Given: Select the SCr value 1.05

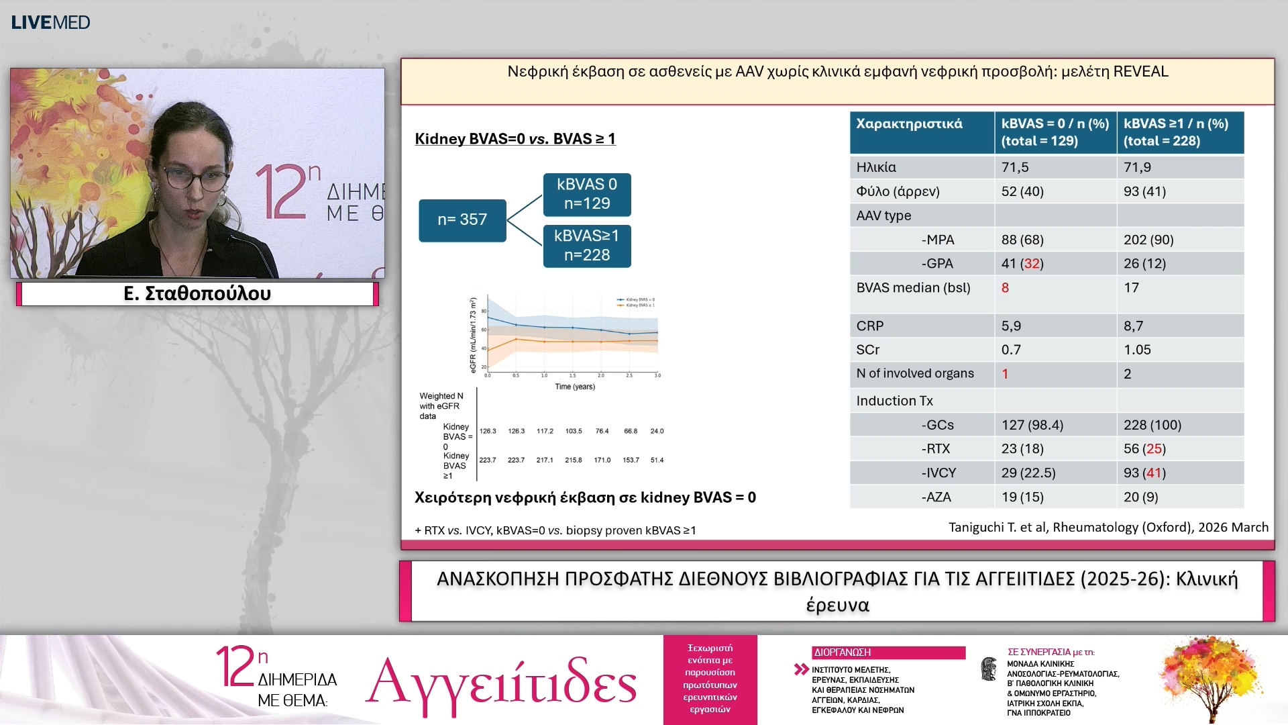Looking at the screenshot, I should point(1137,350).
